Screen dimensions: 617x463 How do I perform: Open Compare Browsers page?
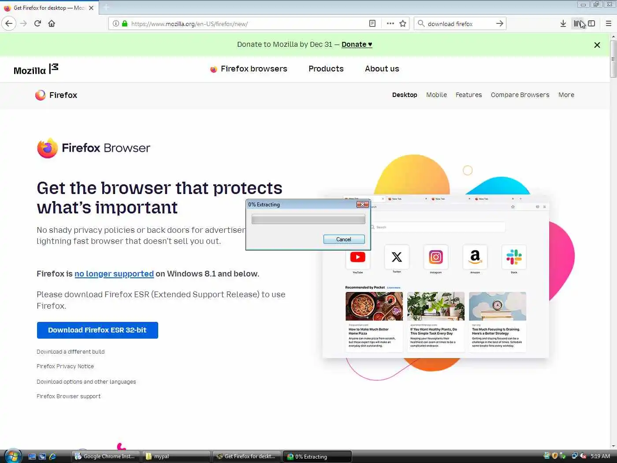520,95
